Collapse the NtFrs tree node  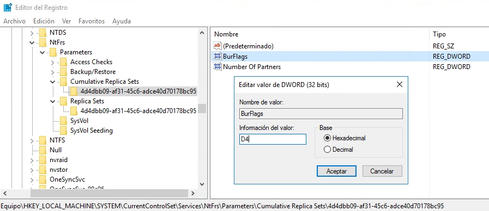(x=32, y=42)
